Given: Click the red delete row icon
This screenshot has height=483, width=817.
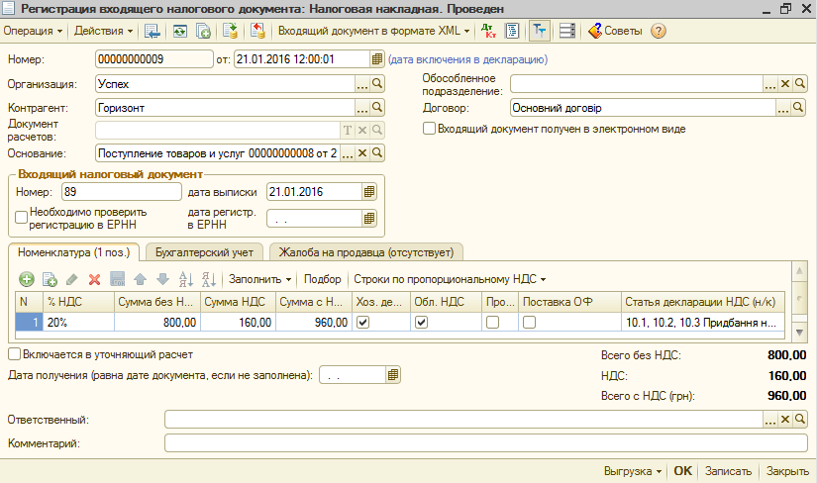Looking at the screenshot, I should 95,280.
